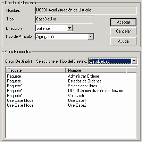This screenshot has width=142, height=142.
Task: Expand the Tipo de Vínculo dropdown arrow
Action: tap(91, 37)
